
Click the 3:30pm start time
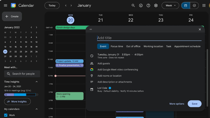(x=126, y=54)
